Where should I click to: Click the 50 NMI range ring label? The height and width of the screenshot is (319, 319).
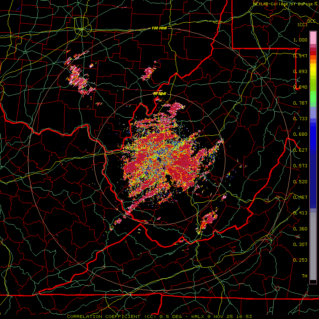160,94
